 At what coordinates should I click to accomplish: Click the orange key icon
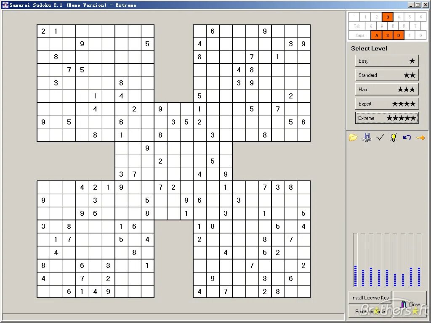420,138
